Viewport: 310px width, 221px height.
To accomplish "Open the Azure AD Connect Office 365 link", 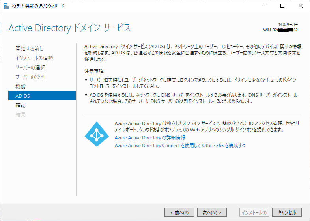I will (x=180, y=145).
